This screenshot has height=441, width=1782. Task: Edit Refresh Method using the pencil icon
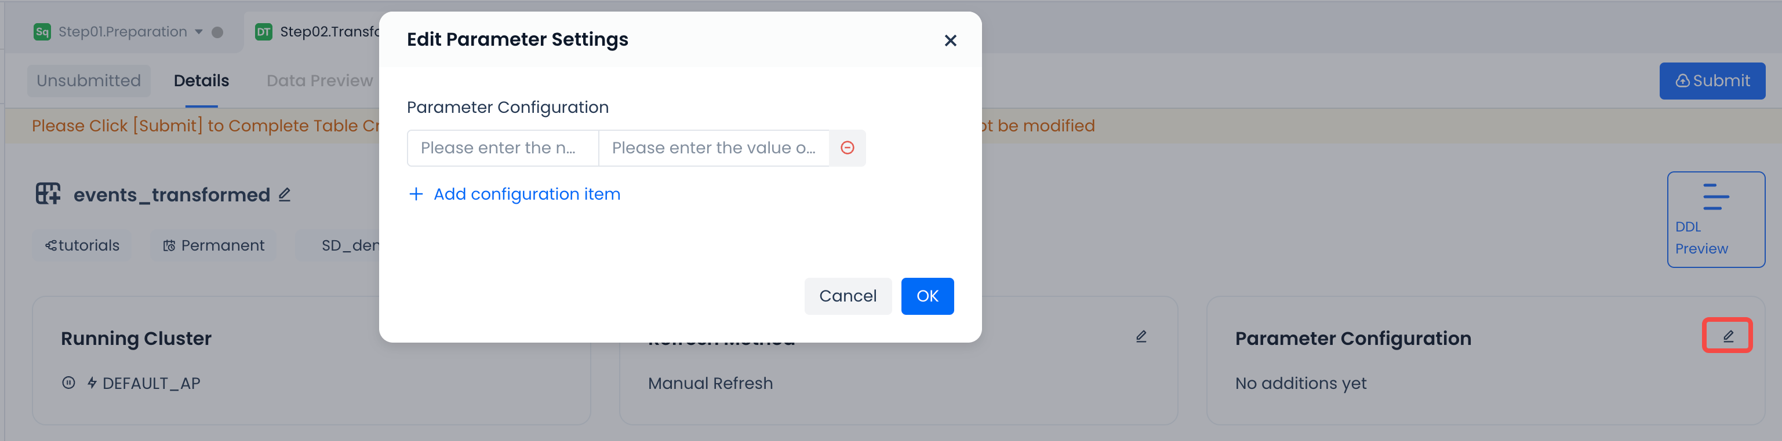[x=1141, y=336]
